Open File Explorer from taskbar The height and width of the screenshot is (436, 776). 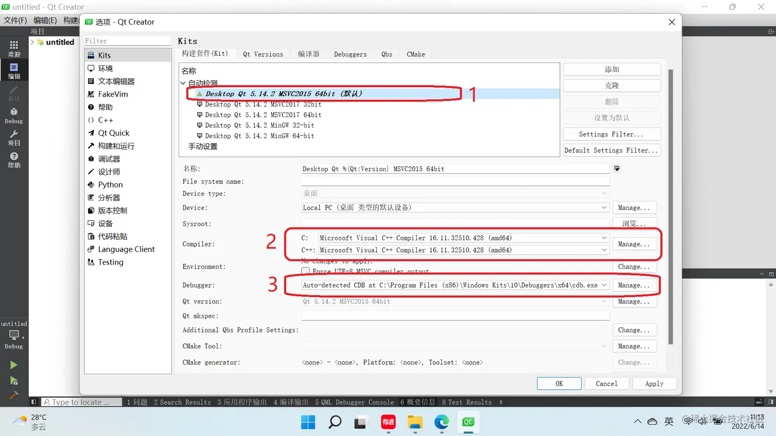tap(415, 422)
